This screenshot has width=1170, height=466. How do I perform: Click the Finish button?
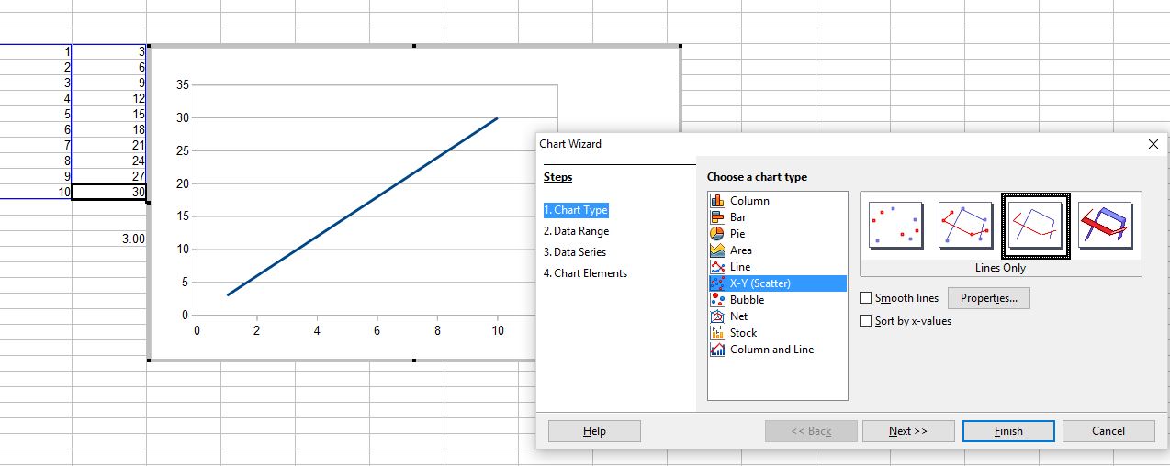pyautogui.click(x=1008, y=431)
